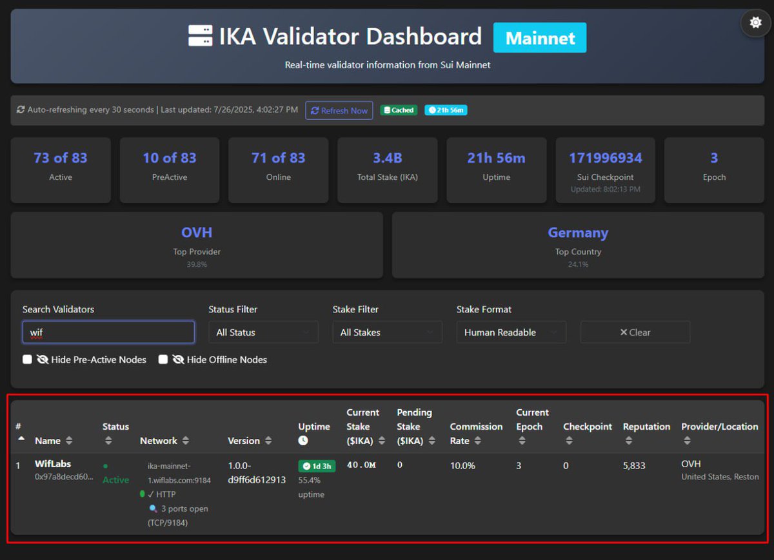Image resolution: width=774 pixels, height=560 pixels.
Task: Click the auto-refresh sync icon
Action: coord(21,110)
